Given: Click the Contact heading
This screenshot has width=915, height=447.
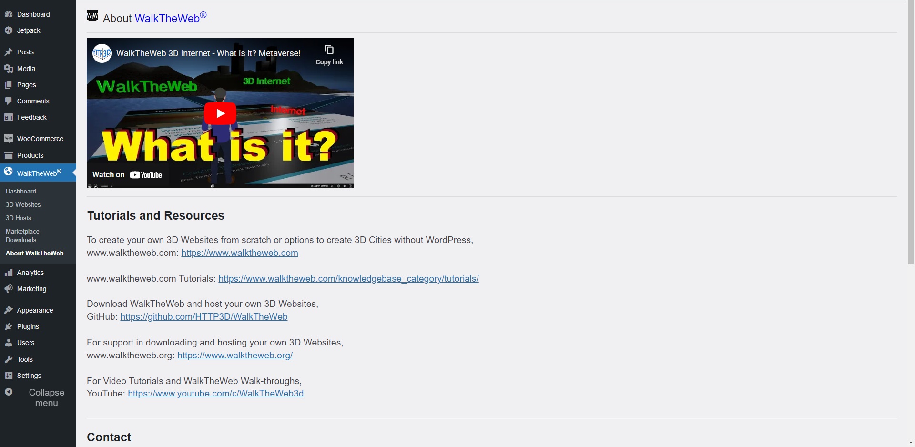Looking at the screenshot, I should pyautogui.click(x=109, y=437).
